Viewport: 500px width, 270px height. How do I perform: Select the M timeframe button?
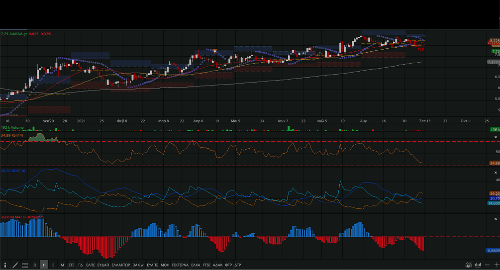coord(62,265)
